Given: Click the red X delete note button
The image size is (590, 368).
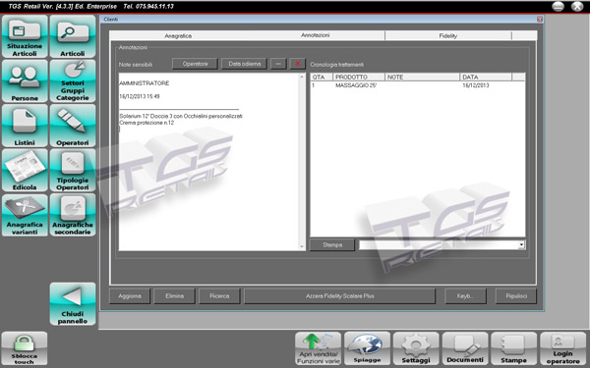Looking at the screenshot, I should click(x=298, y=64).
